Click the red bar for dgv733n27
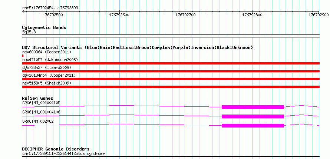330x159 pixels. (171, 71)
